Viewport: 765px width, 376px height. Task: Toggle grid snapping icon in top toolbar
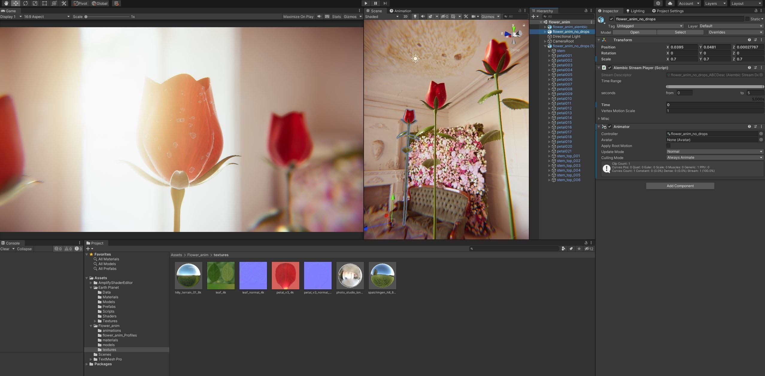[x=116, y=3]
